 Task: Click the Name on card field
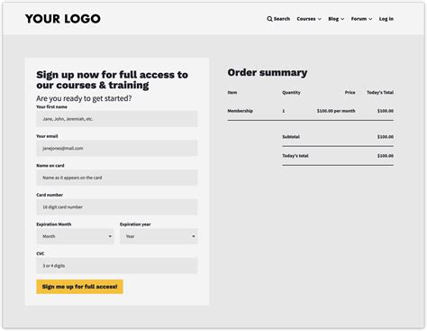pyautogui.click(x=117, y=178)
